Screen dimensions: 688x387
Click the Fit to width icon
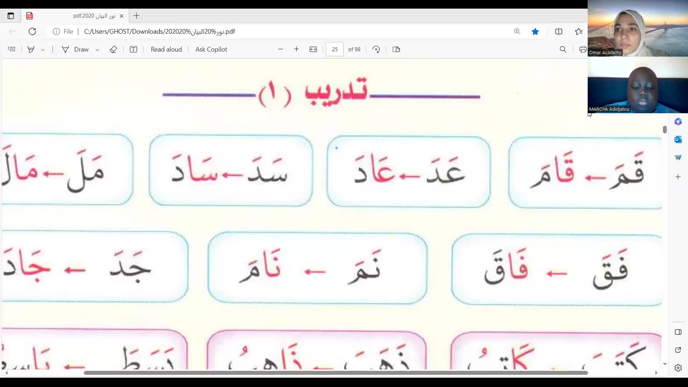313,49
